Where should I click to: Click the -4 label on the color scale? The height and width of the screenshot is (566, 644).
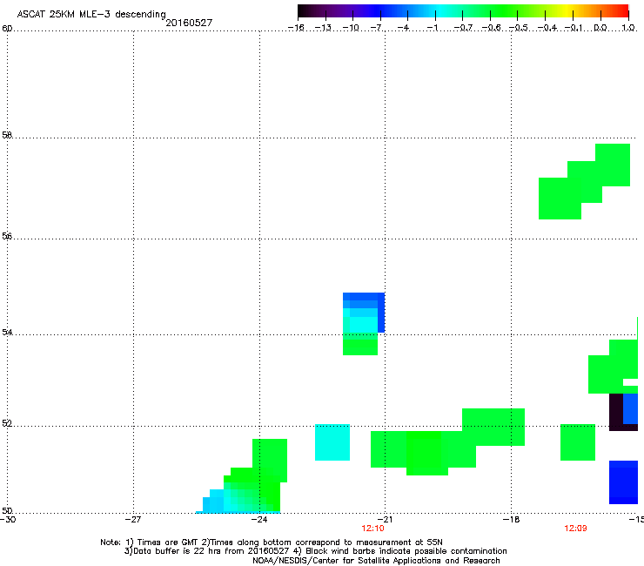(x=404, y=28)
